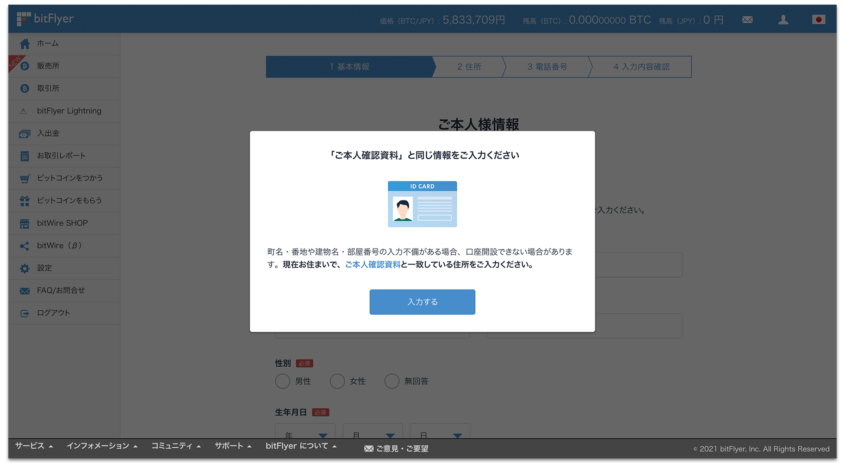Open the ご本人確認資料 link in the dialog
The width and height of the screenshot is (845, 463).
(x=373, y=264)
